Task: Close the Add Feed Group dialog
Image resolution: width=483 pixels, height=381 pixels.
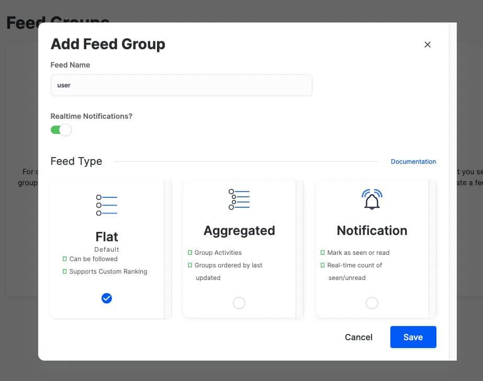Action: 427,44
